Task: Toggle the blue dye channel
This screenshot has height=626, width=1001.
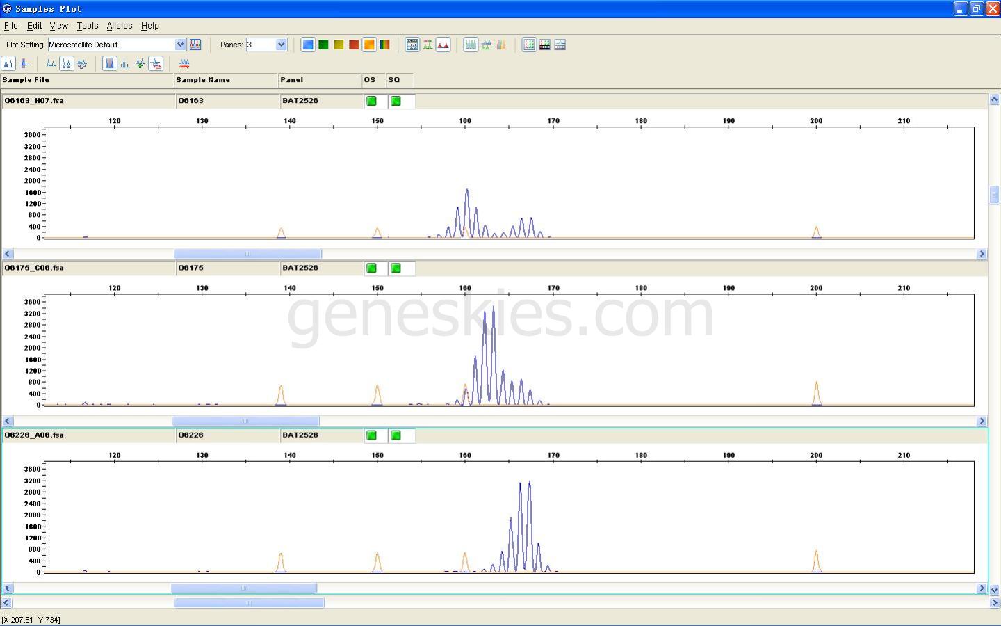Action: (x=308, y=45)
